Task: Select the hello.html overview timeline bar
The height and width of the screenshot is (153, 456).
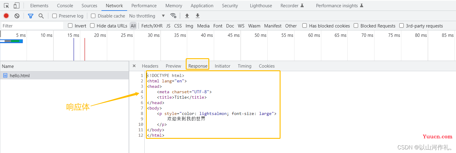Action: pyautogui.click(x=11, y=41)
